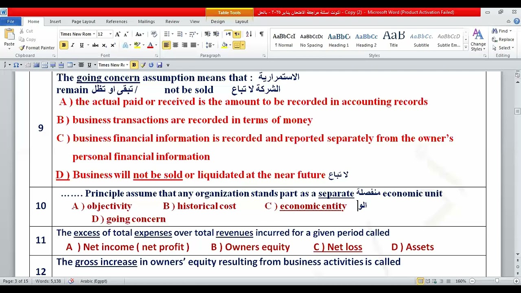Click the Sort A-Z icon
Image resolution: width=521 pixels, height=293 pixels.
(x=249, y=34)
